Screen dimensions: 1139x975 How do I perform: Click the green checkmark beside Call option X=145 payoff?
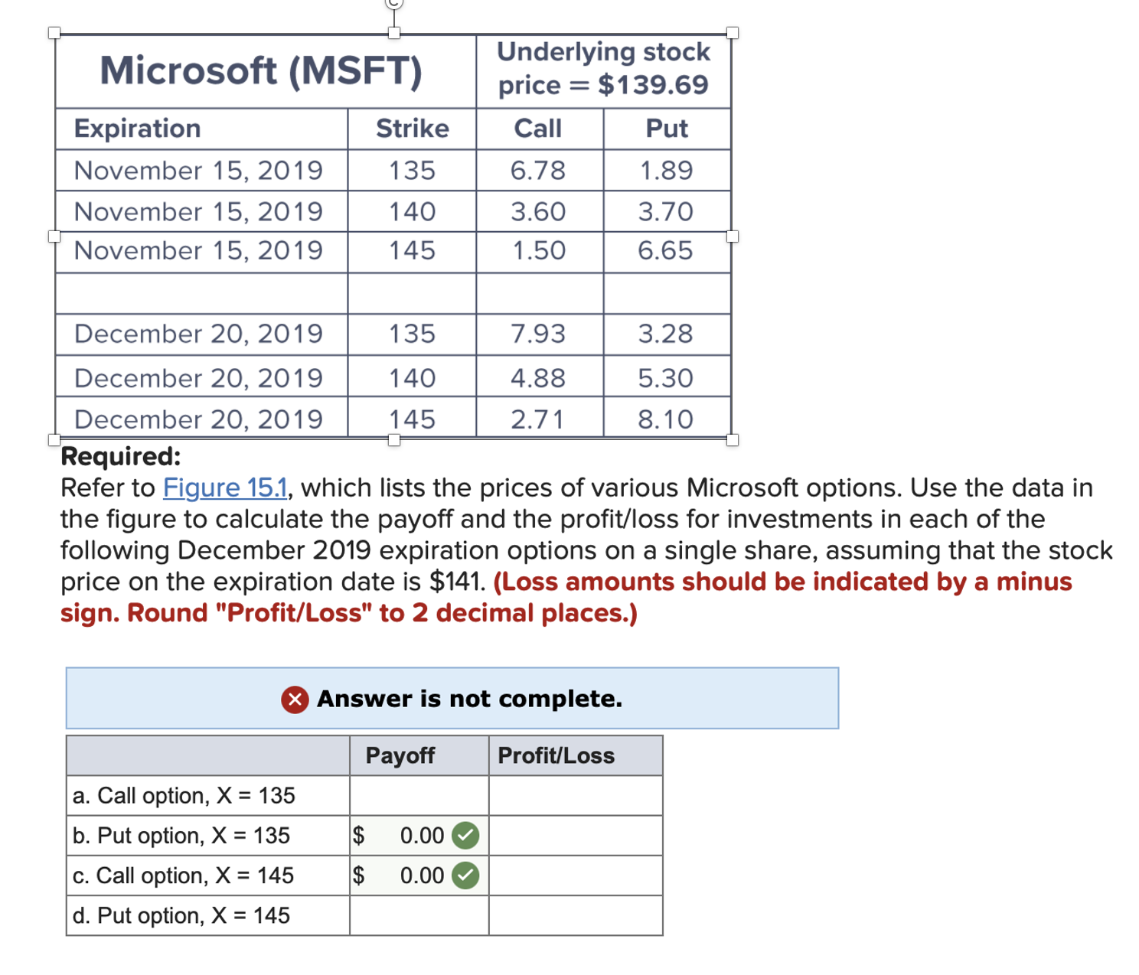click(464, 875)
